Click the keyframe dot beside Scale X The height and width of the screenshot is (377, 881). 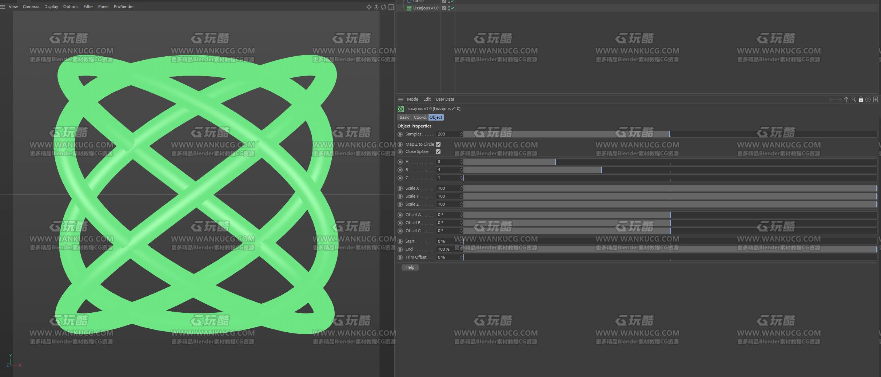click(x=400, y=188)
